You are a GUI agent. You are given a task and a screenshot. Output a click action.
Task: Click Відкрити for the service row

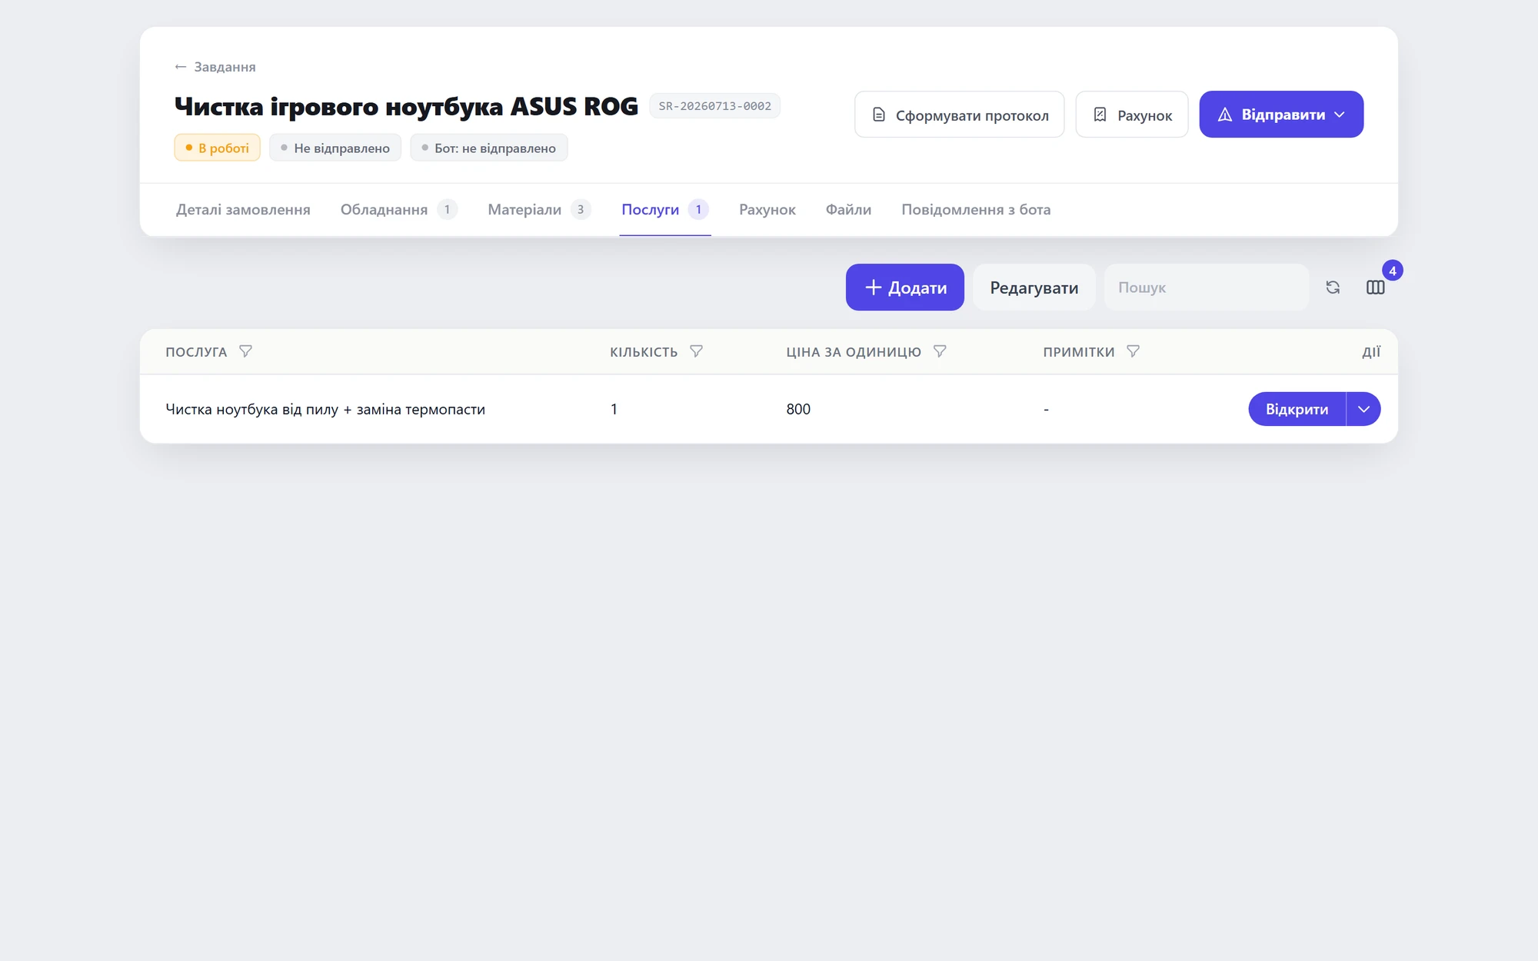tap(1297, 409)
